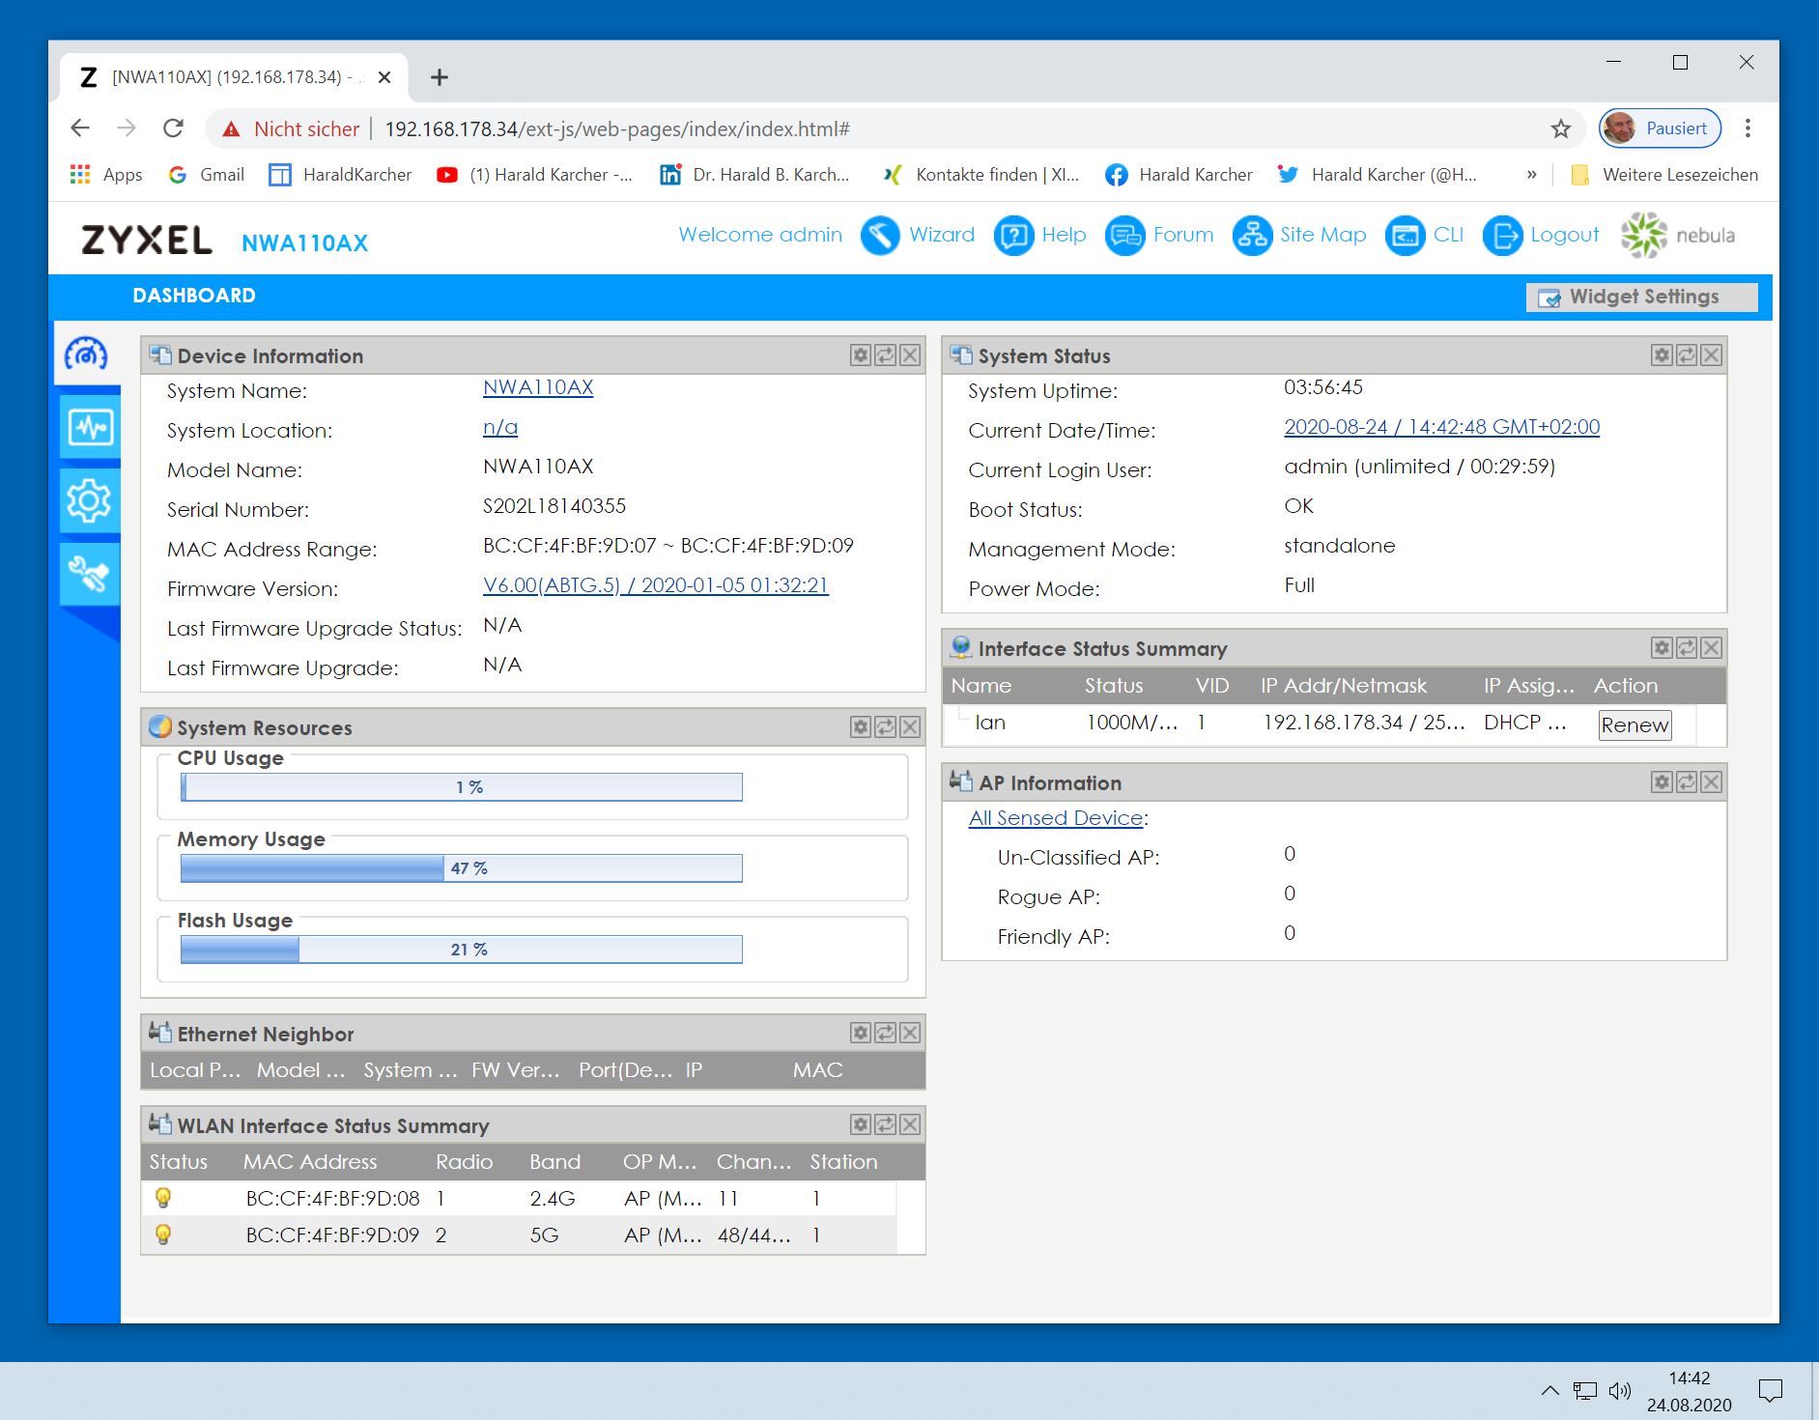This screenshot has height=1420, width=1819.
Task: Refresh the System Resources widget
Action: click(885, 727)
